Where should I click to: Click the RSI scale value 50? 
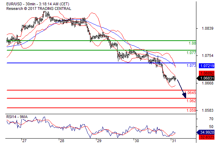211,127
